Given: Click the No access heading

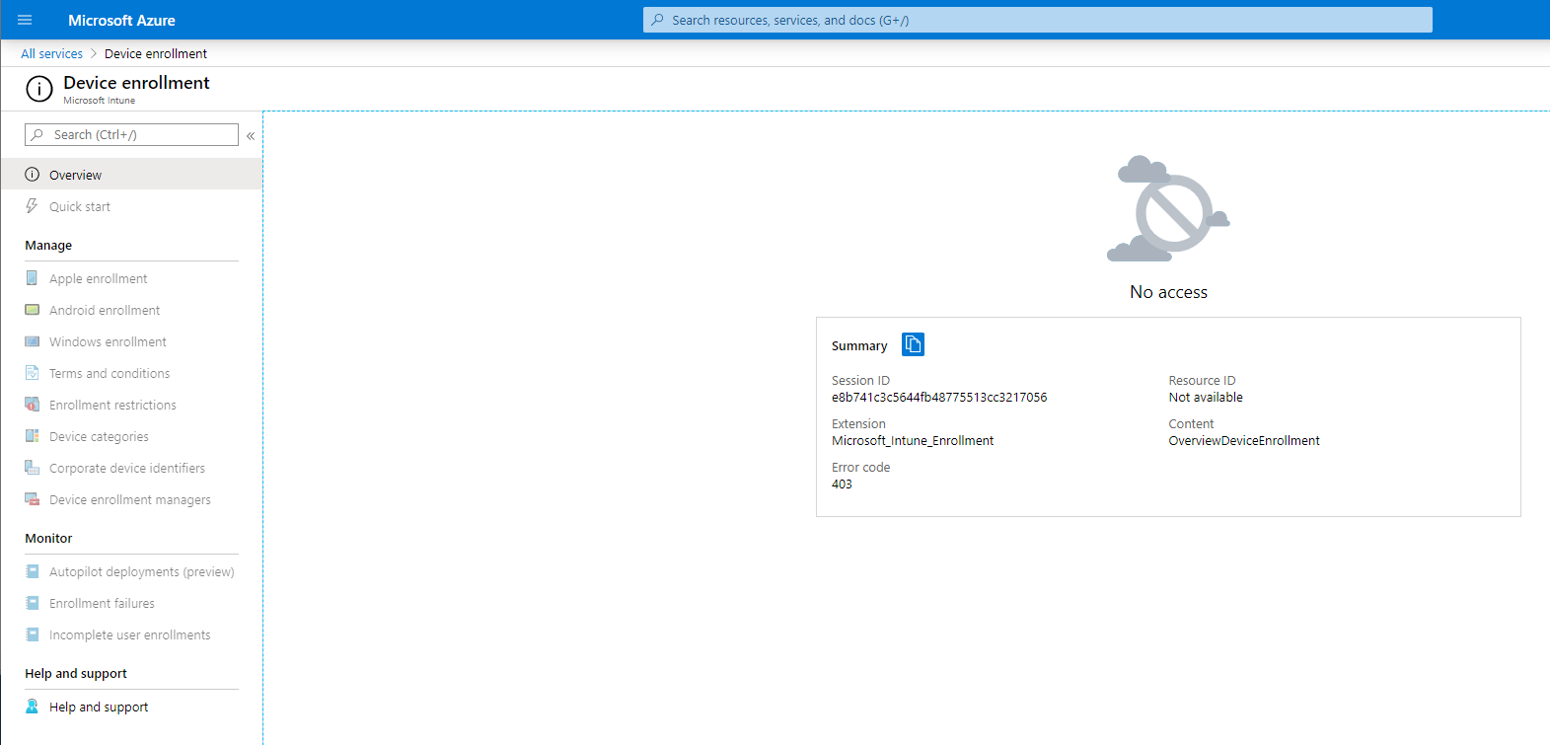Looking at the screenshot, I should click(x=1168, y=292).
